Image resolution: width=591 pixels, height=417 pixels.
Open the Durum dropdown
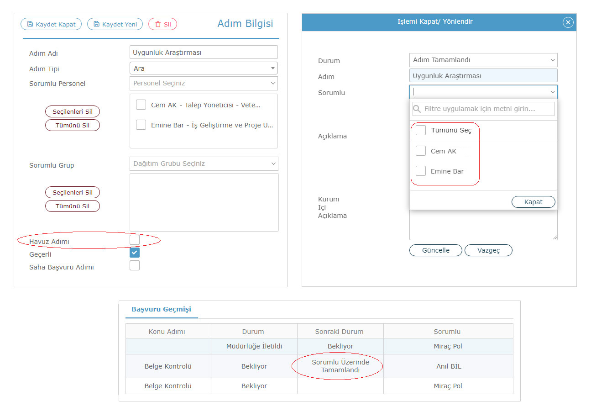point(483,60)
